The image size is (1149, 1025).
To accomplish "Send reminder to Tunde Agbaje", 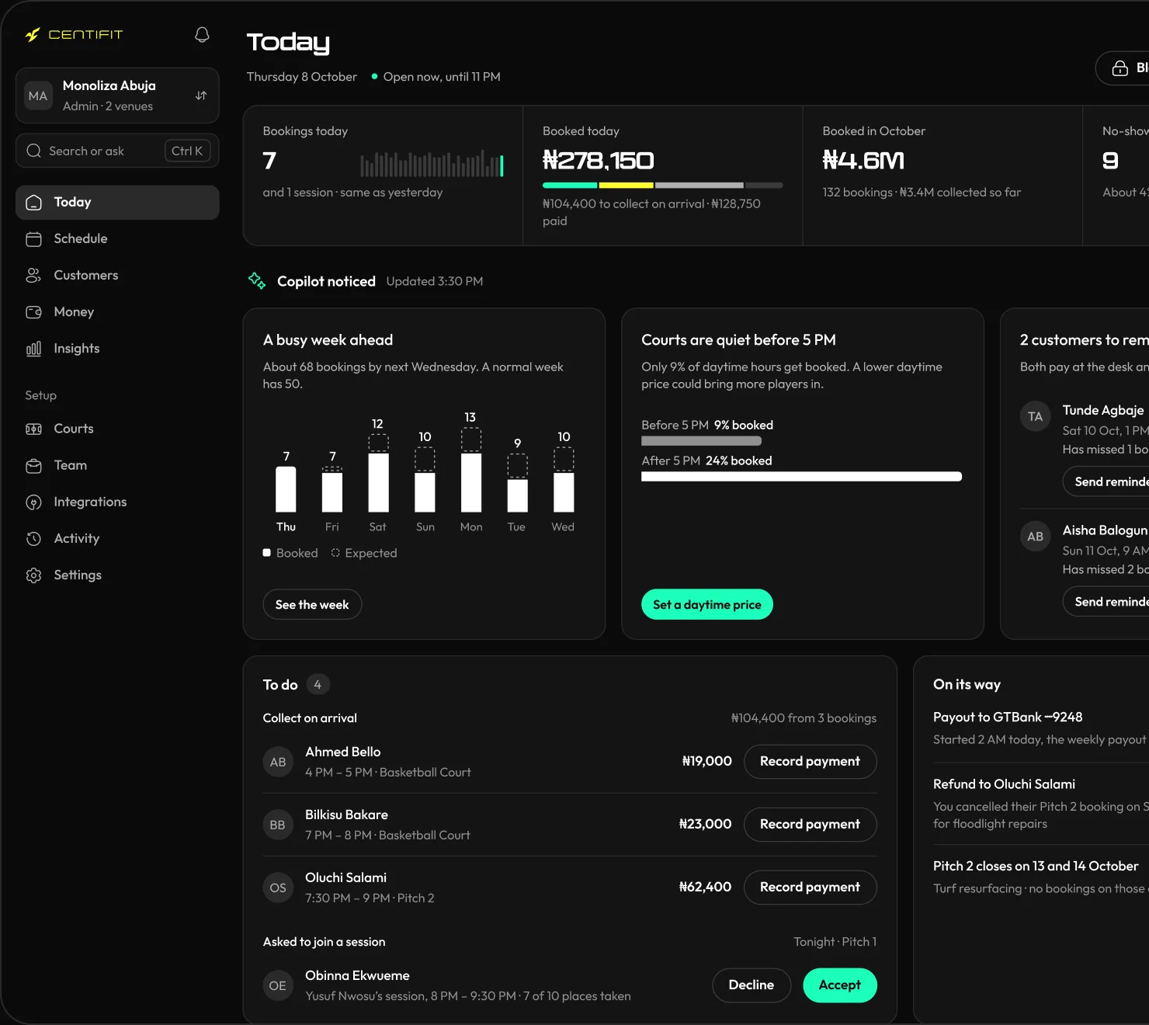I will [x=1106, y=481].
